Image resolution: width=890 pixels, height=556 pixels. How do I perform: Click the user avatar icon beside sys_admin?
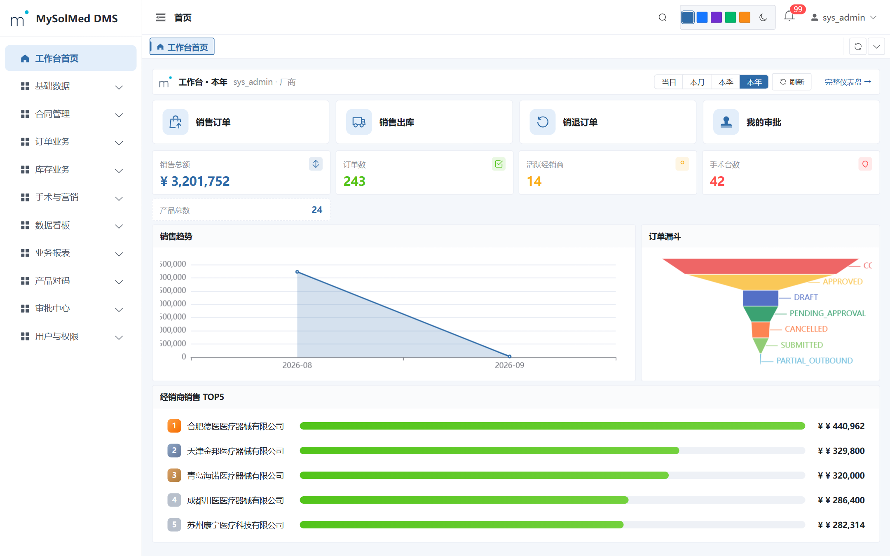click(814, 18)
